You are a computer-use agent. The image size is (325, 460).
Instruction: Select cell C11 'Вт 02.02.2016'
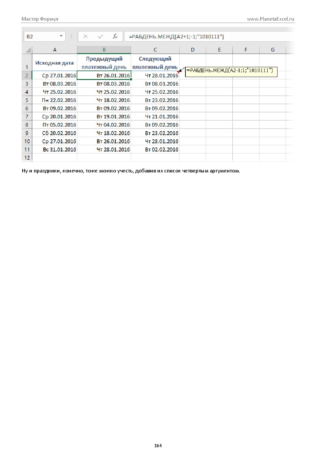155,149
